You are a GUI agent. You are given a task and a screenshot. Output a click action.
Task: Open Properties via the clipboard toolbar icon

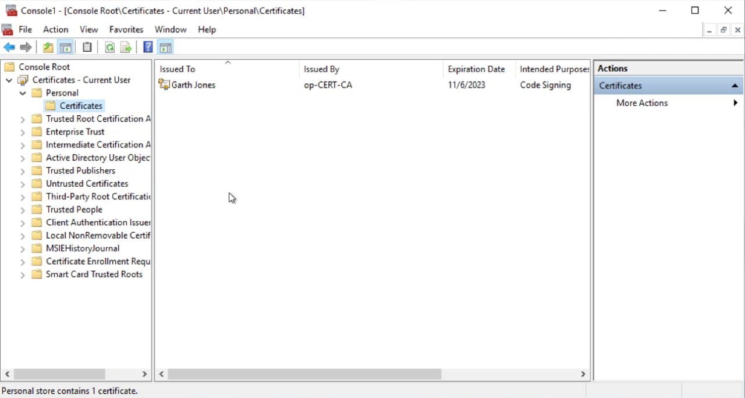(x=87, y=47)
